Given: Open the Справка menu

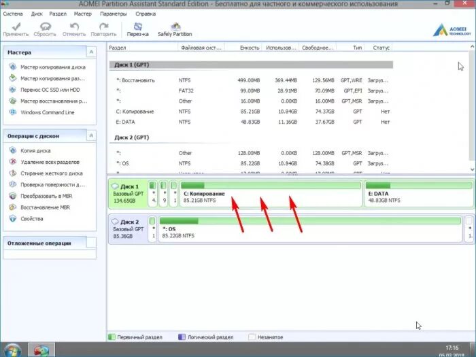Looking at the screenshot, I should (146, 14).
